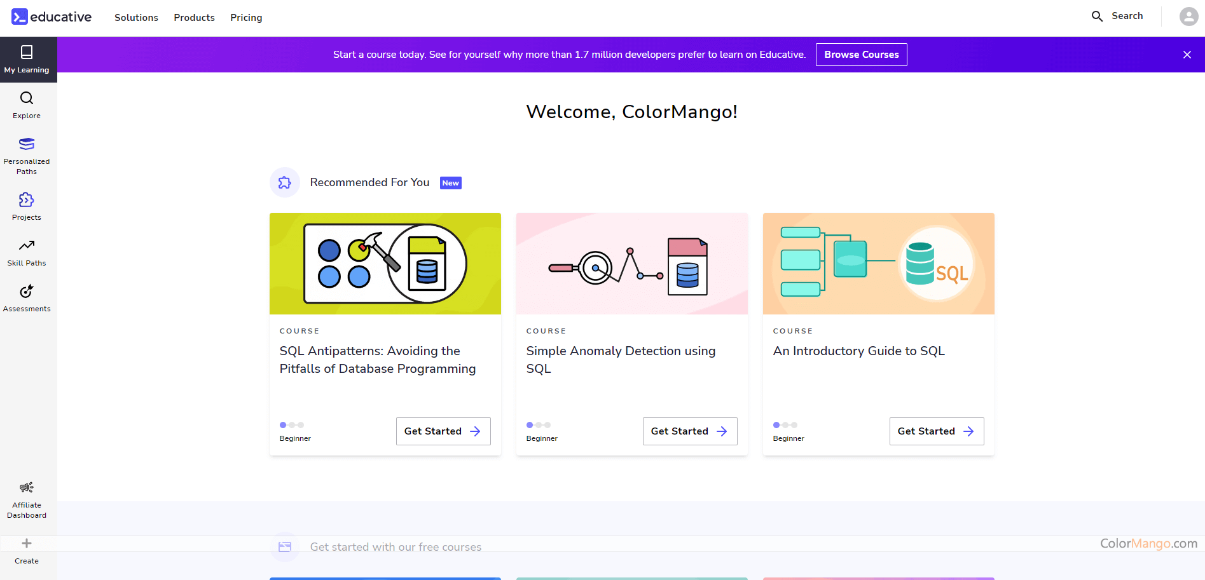
Task: Open the user profile avatar
Action: (x=1188, y=17)
